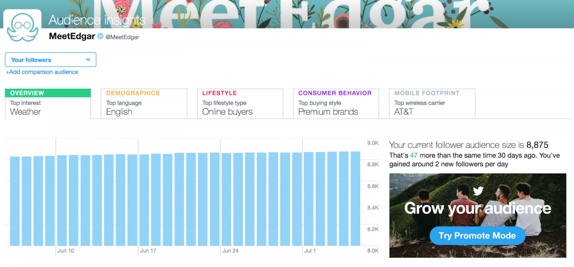Click the @MeetEdgar handle

pos(122,37)
